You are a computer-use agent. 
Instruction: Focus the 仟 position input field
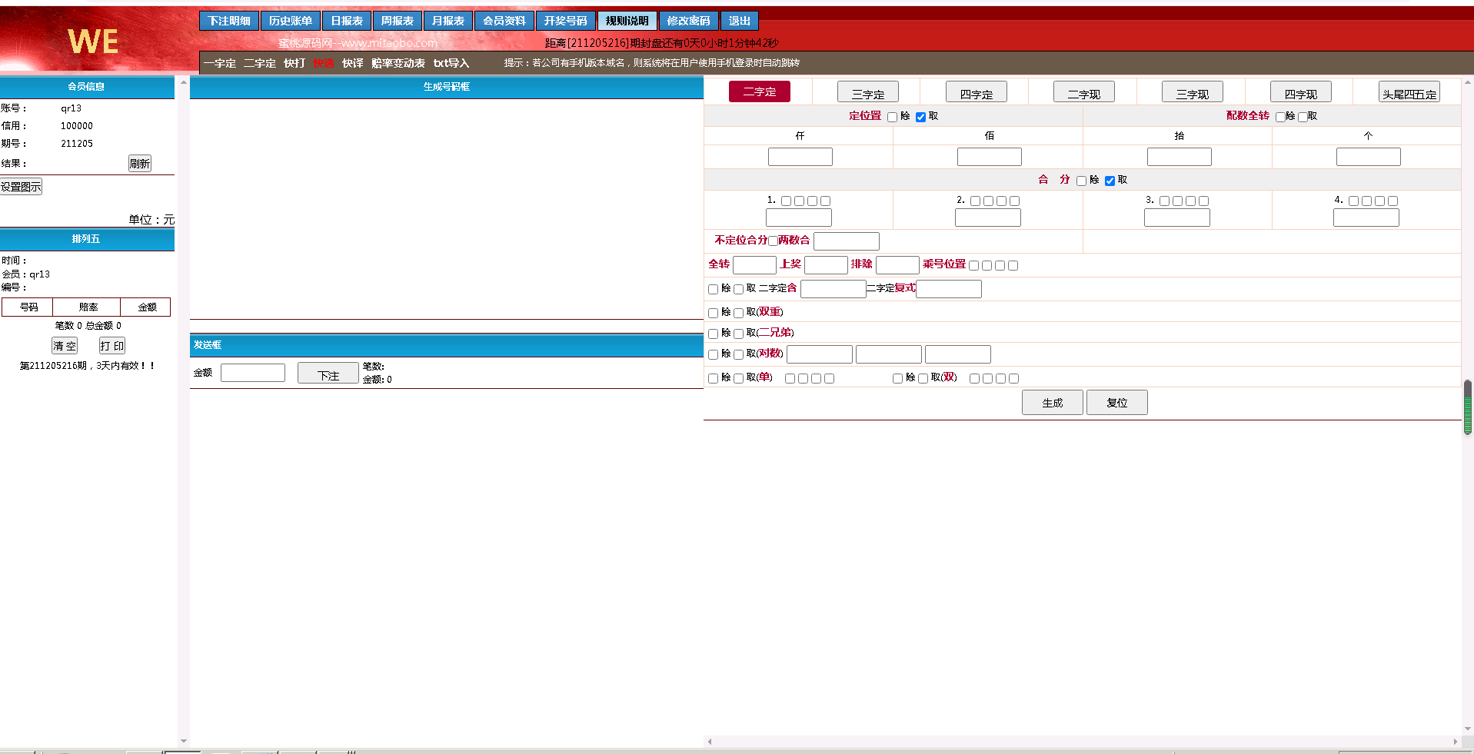point(800,157)
